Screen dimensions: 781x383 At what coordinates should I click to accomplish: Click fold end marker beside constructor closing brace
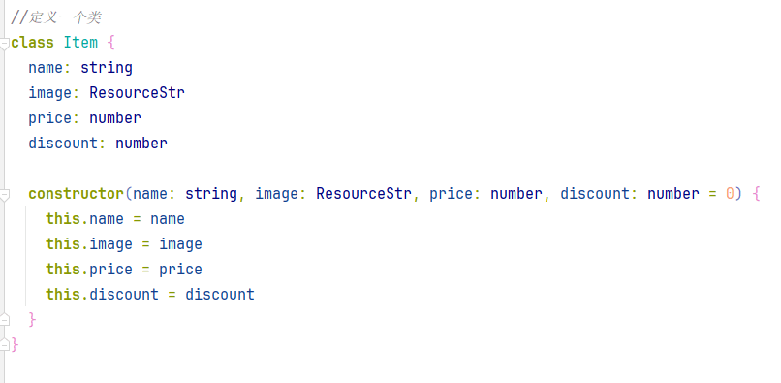coord(5,319)
